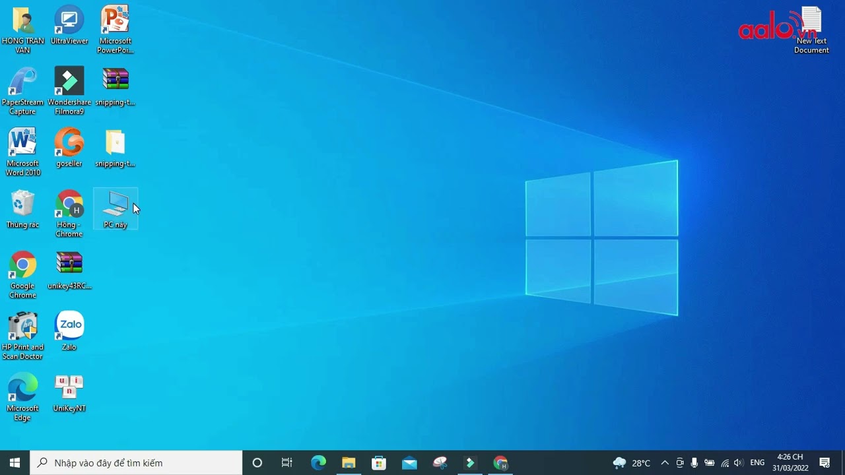Switch to Filmora on the taskbar

coord(470,463)
